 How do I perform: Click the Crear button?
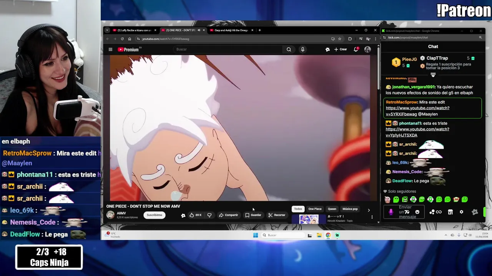341,49
